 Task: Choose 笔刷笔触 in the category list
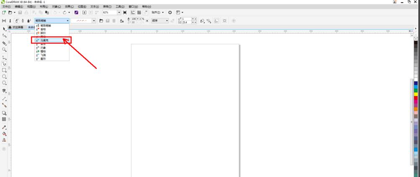tap(52, 25)
